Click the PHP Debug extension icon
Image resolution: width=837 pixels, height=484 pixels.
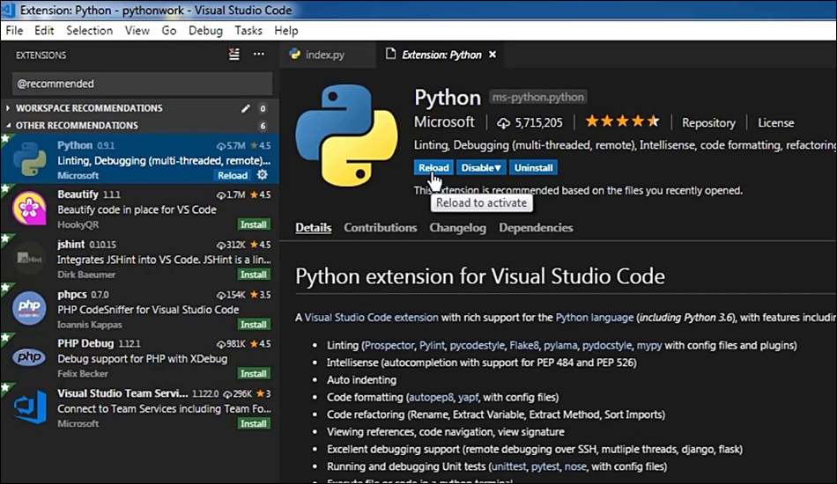coord(29,357)
